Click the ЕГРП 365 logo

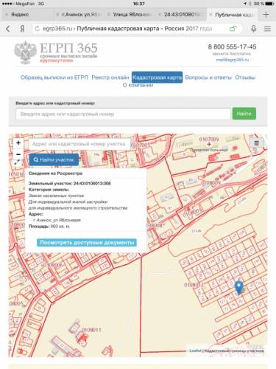point(56,52)
